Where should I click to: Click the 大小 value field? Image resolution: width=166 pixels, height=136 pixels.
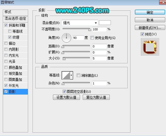coord(100,58)
